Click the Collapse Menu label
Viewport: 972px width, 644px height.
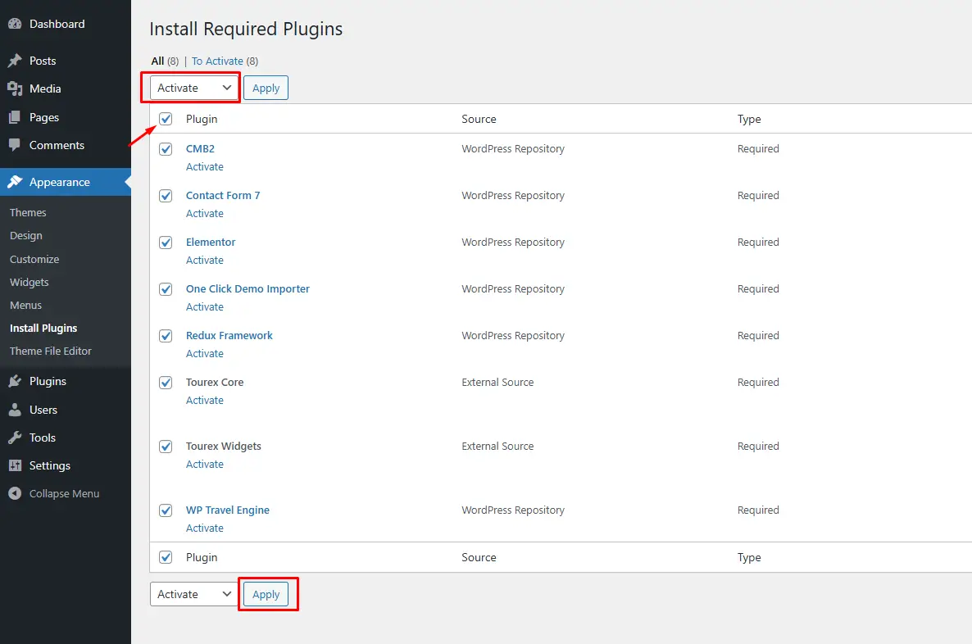click(x=65, y=493)
